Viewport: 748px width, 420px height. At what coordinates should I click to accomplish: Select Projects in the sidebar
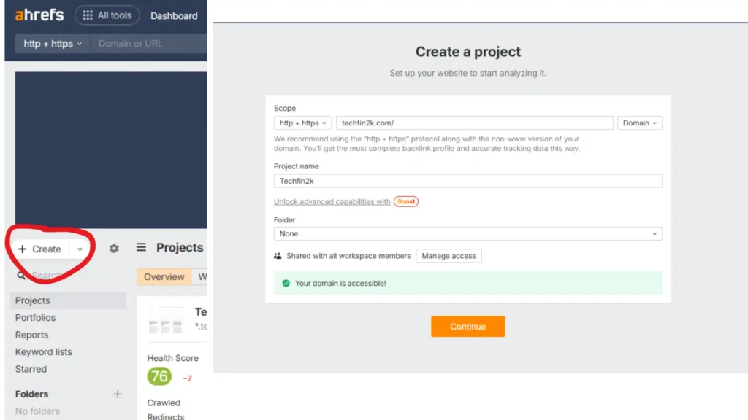pos(68,300)
